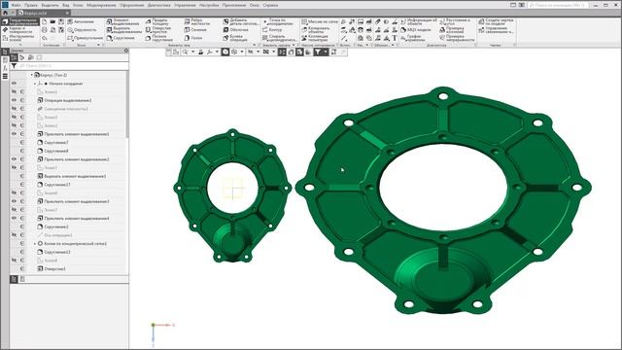The image size is (622, 350).
Task: Toggle visibility of Начало координат
Action: tap(14, 84)
